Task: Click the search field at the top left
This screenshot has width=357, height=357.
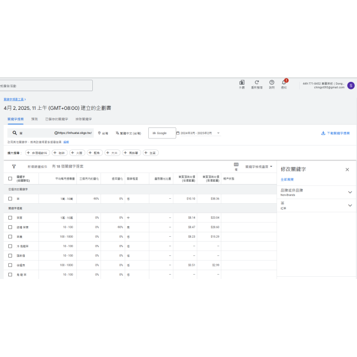Action: [x=47, y=86]
